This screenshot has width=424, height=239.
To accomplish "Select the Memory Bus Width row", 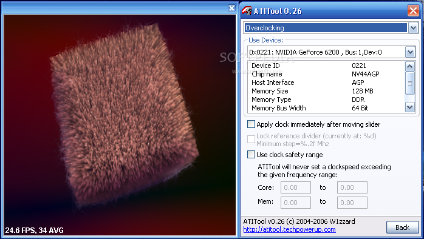I will (x=326, y=108).
